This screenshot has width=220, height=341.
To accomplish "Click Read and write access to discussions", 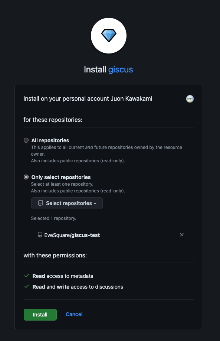I will [x=78, y=287].
